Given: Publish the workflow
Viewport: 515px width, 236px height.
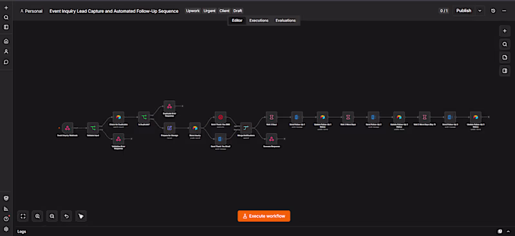Looking at the screenshot, I should point(464,11).
